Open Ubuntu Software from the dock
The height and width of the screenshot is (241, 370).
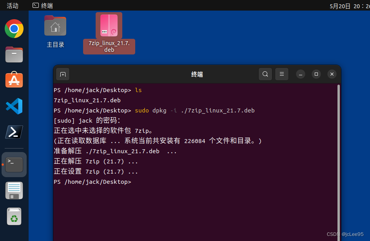tap(14, 80)
